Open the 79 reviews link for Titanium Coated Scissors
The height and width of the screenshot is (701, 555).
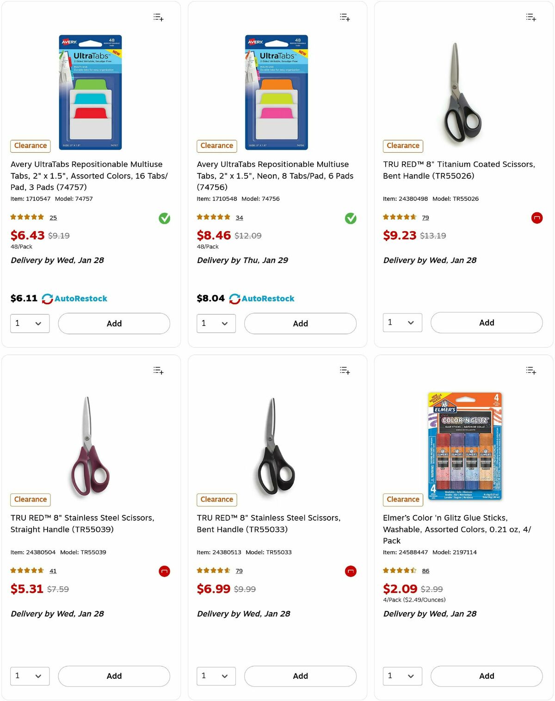click(x=425, y=217)
